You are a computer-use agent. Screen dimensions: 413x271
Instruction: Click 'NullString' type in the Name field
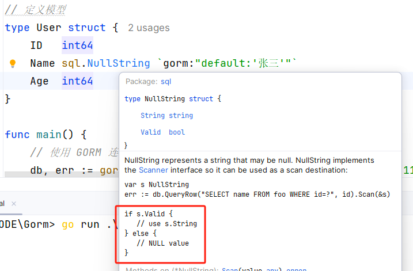pyautogui.click(x=119, y=63)
